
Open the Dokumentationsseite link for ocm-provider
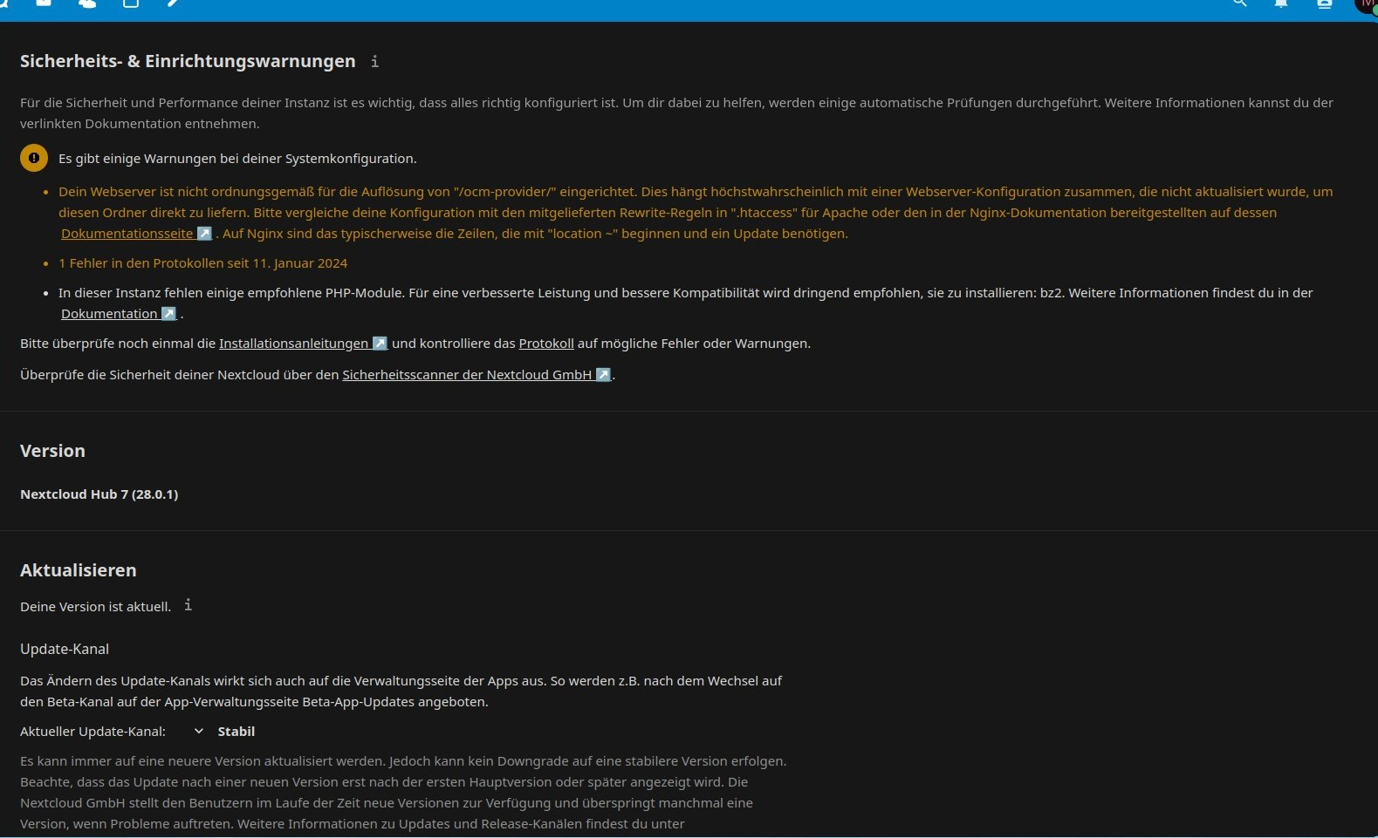(x=136, y=234)
